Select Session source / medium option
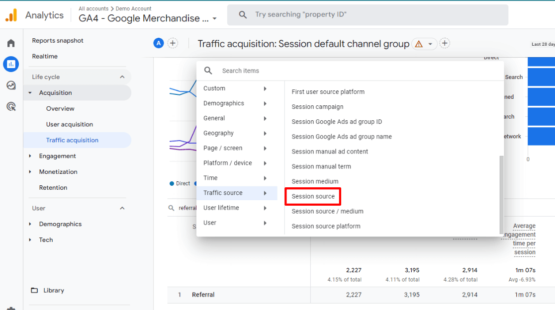This screenshot has width=555, height=310. 327,211
